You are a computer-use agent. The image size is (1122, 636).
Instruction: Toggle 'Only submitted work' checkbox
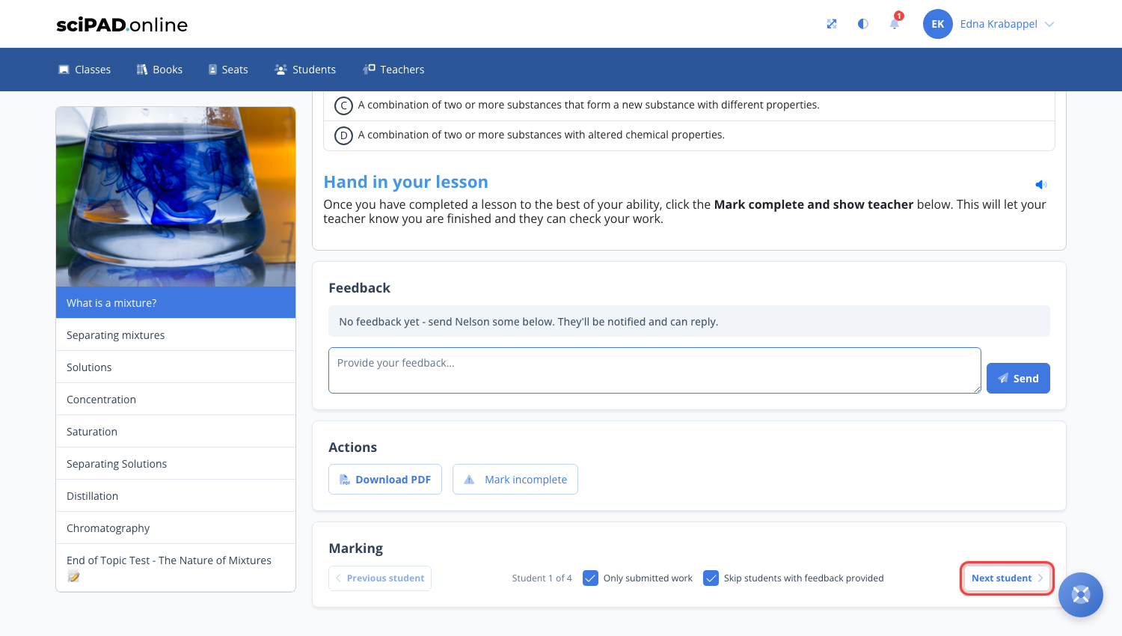pyautogui.click(x=590, y=578)
